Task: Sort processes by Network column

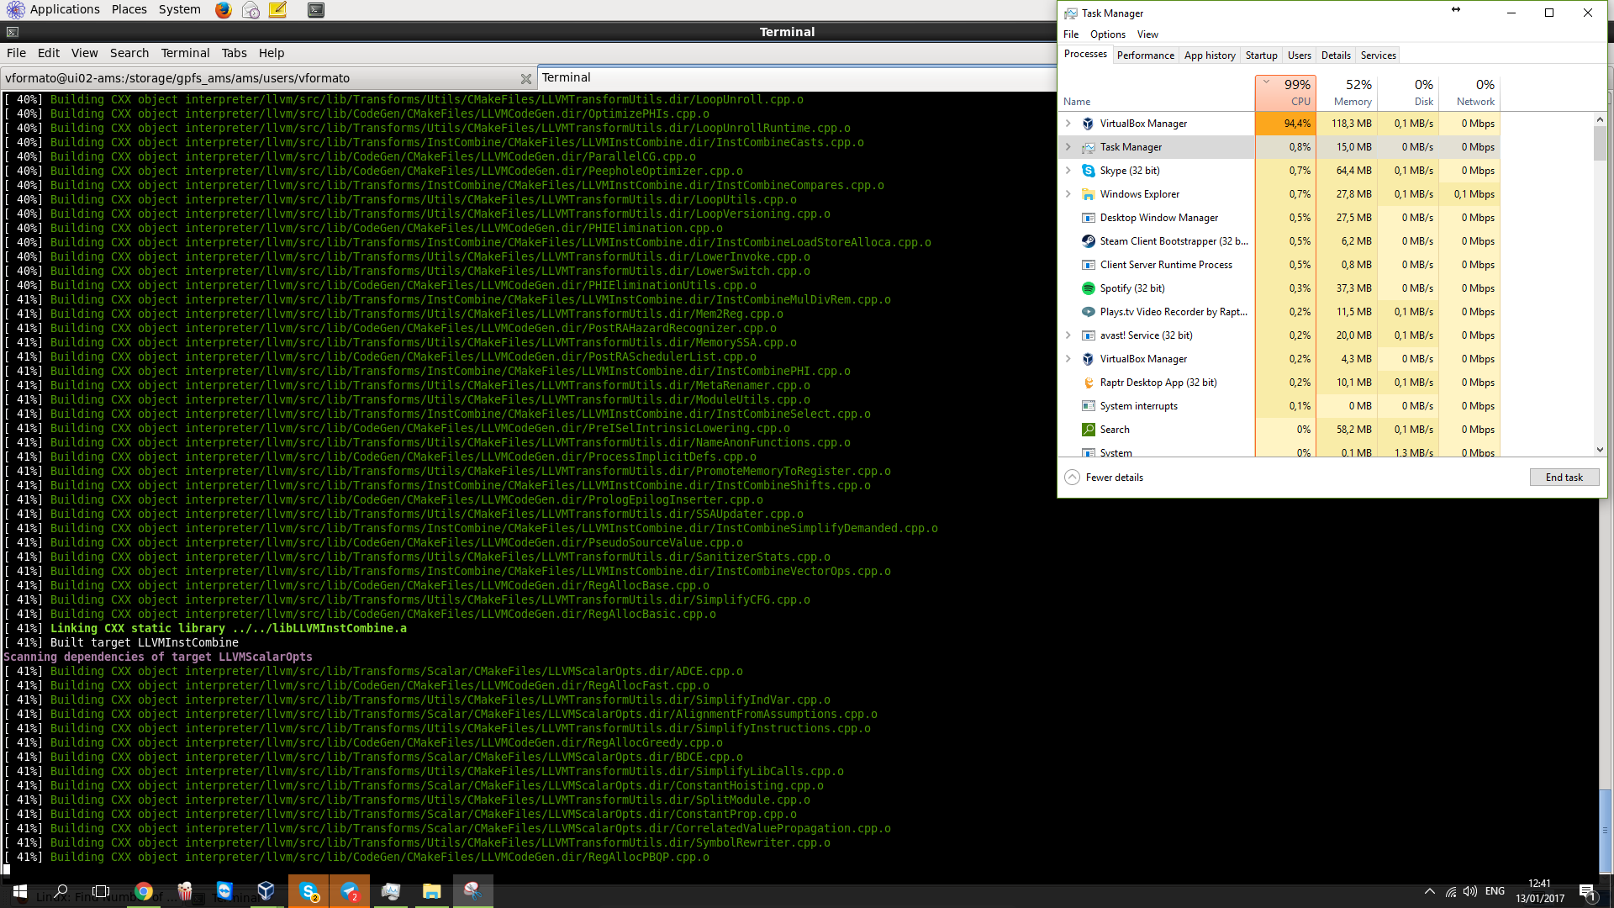Action: click(x=1469, y=92)
